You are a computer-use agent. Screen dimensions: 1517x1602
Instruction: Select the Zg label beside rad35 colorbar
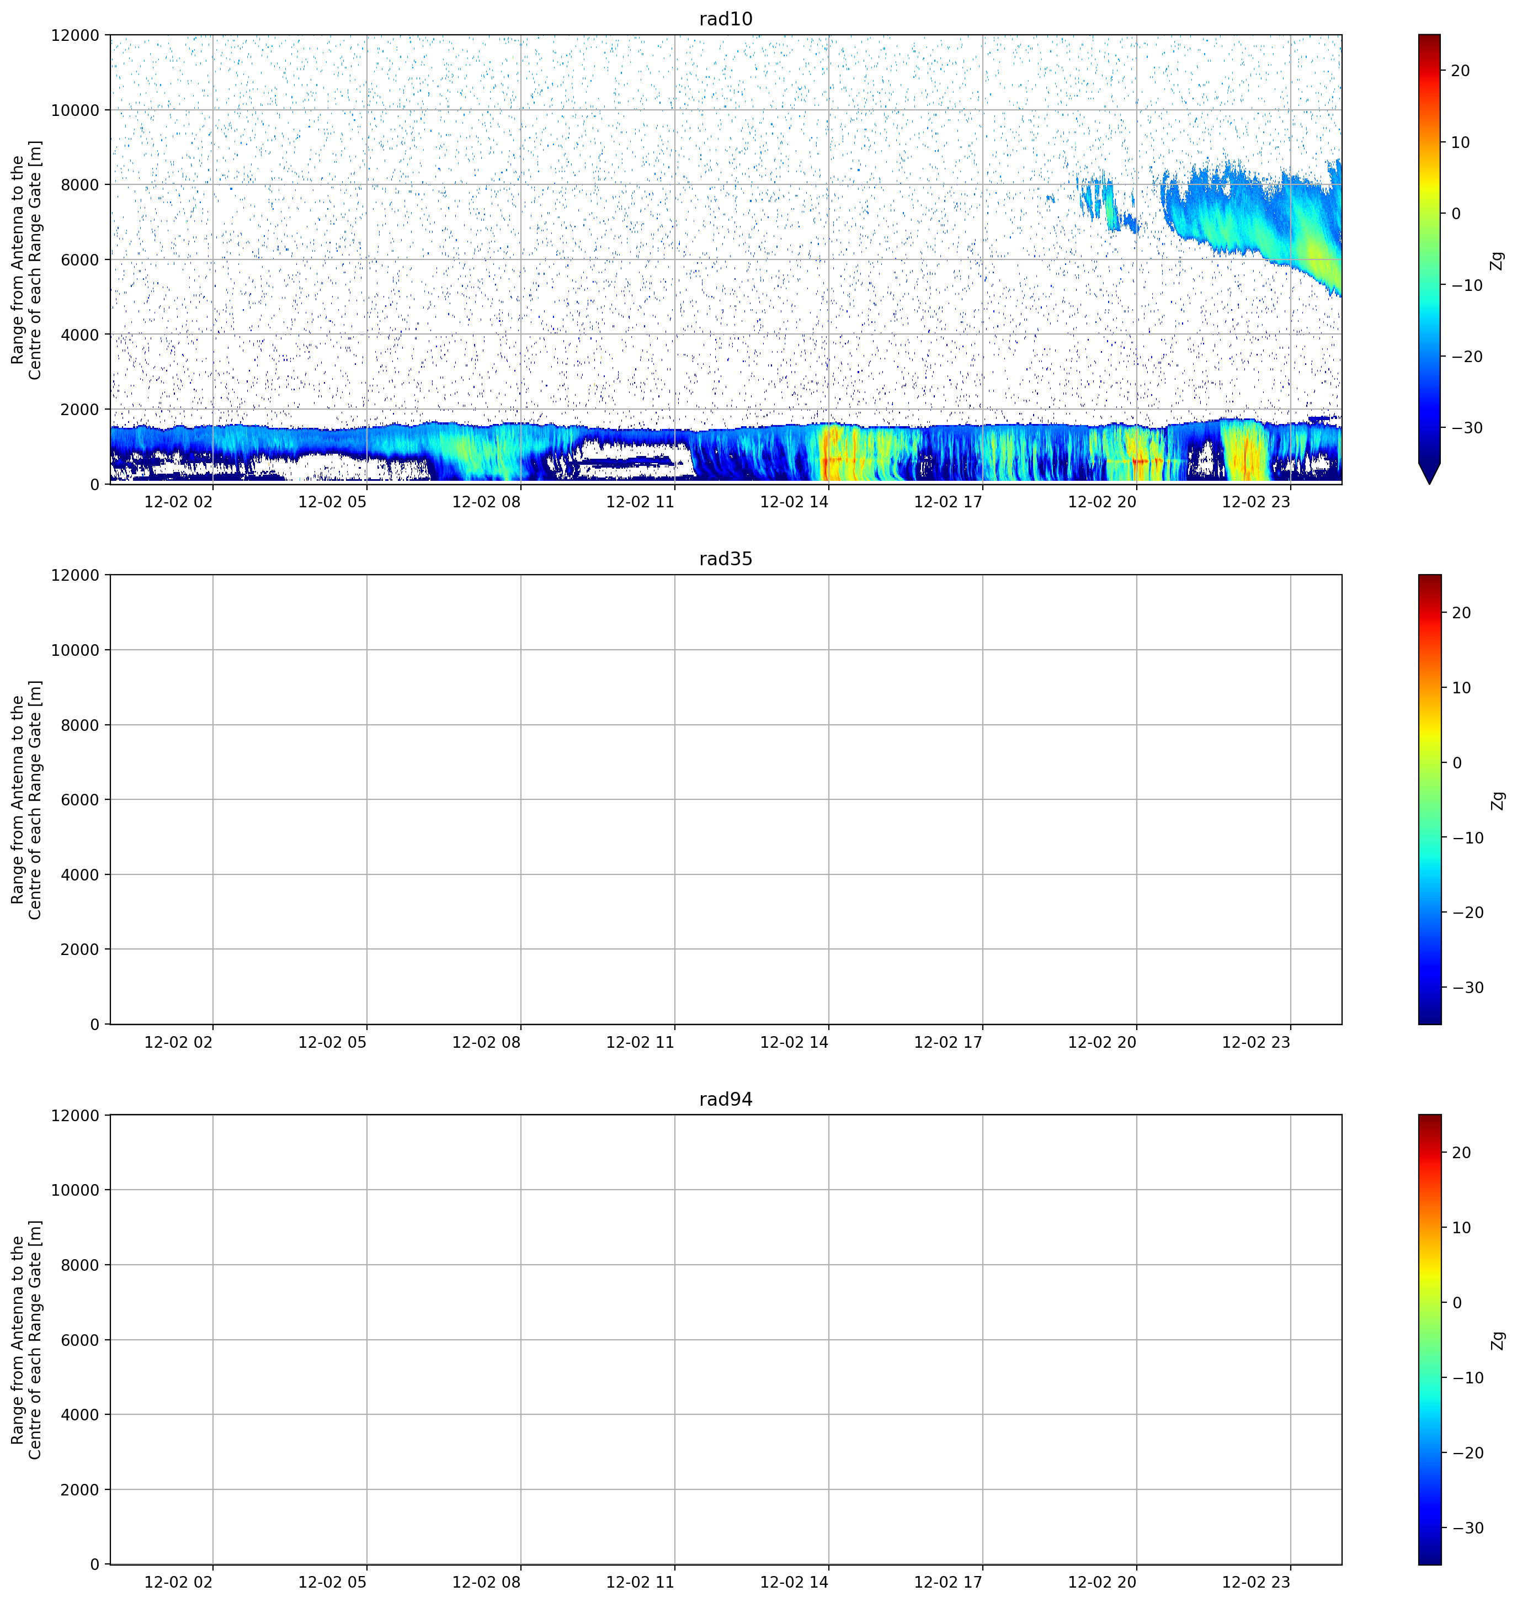pyautogui.click(x=1497, y=800)
